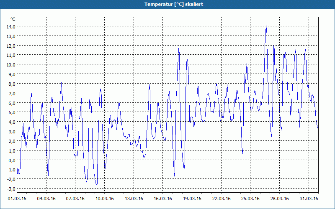Select the 04.03.16 date label
The image size is (335, 209).
coord(46,199)
